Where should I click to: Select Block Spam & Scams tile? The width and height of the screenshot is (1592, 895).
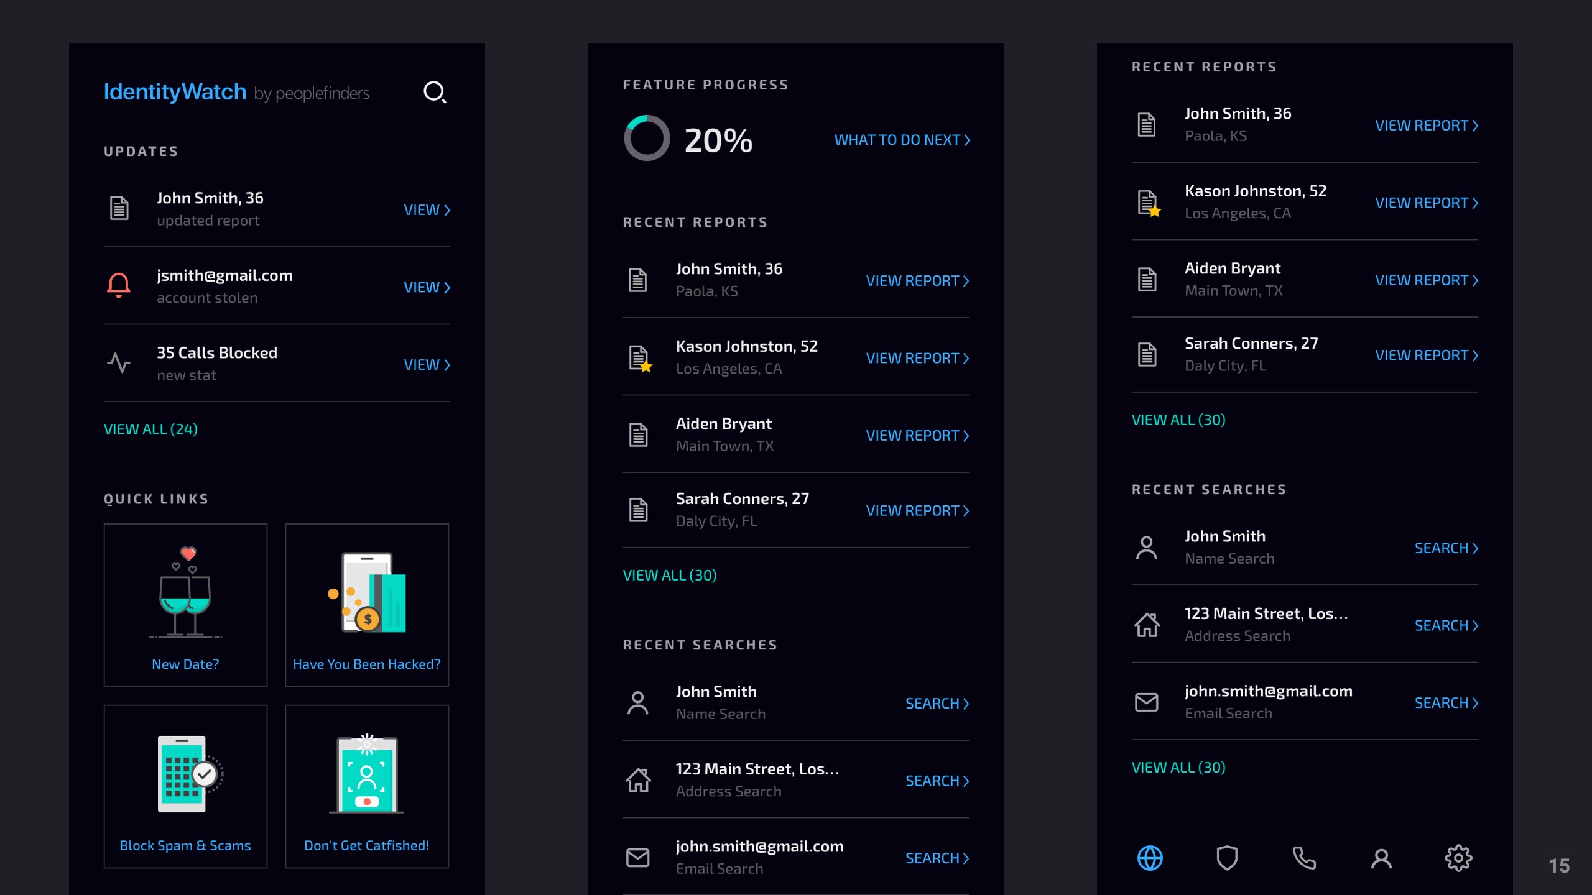185,786
